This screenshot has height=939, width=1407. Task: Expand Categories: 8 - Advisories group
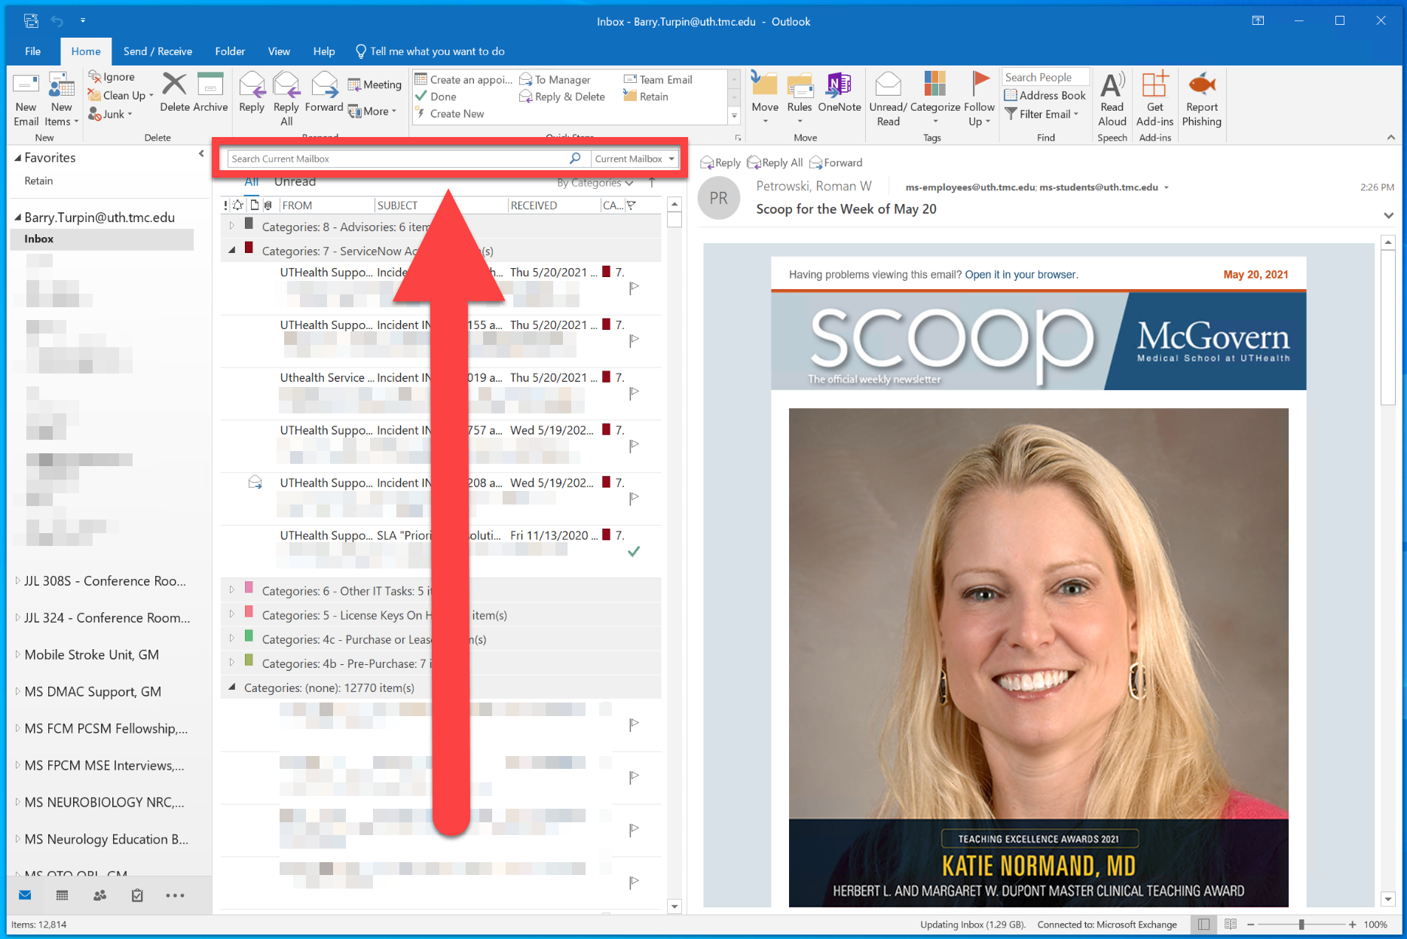click(x=232, y=226)
